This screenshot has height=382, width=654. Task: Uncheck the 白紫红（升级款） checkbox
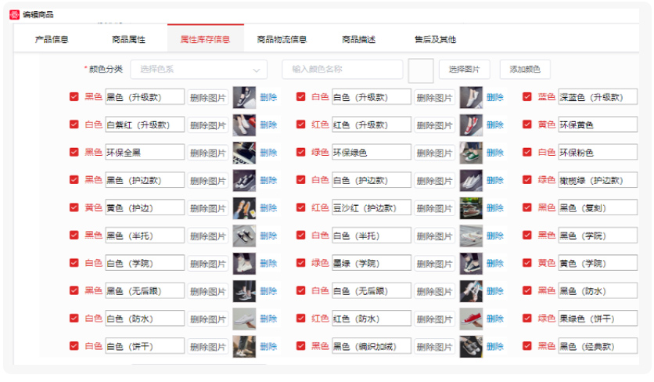(x=74, y=124)
